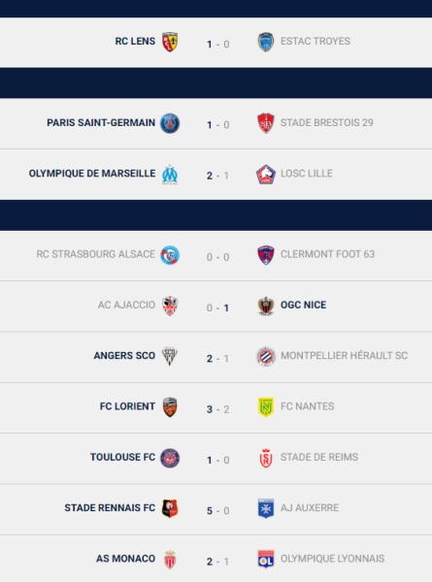Open the RC Strasbourg Alsace team link
Image resolution: width=432 pixels, height=582 pixels.
point(95,254)
